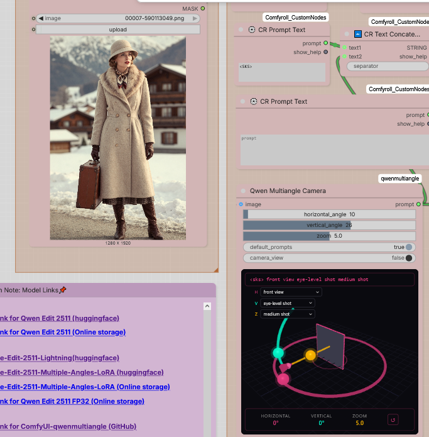Click previous image arrow in image selector
The height and width of the screenshot is (437, 429).
click(41, 18)
